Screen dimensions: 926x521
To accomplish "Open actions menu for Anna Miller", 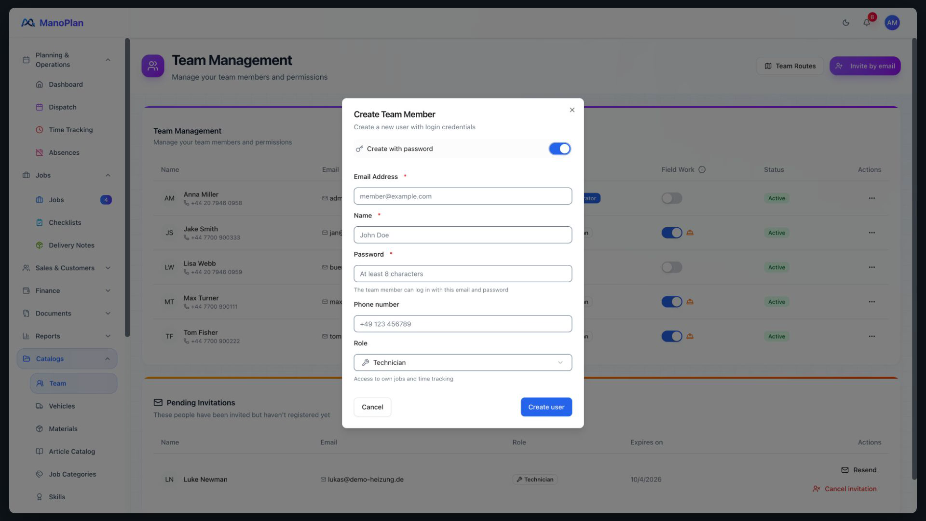I will 872,198.
